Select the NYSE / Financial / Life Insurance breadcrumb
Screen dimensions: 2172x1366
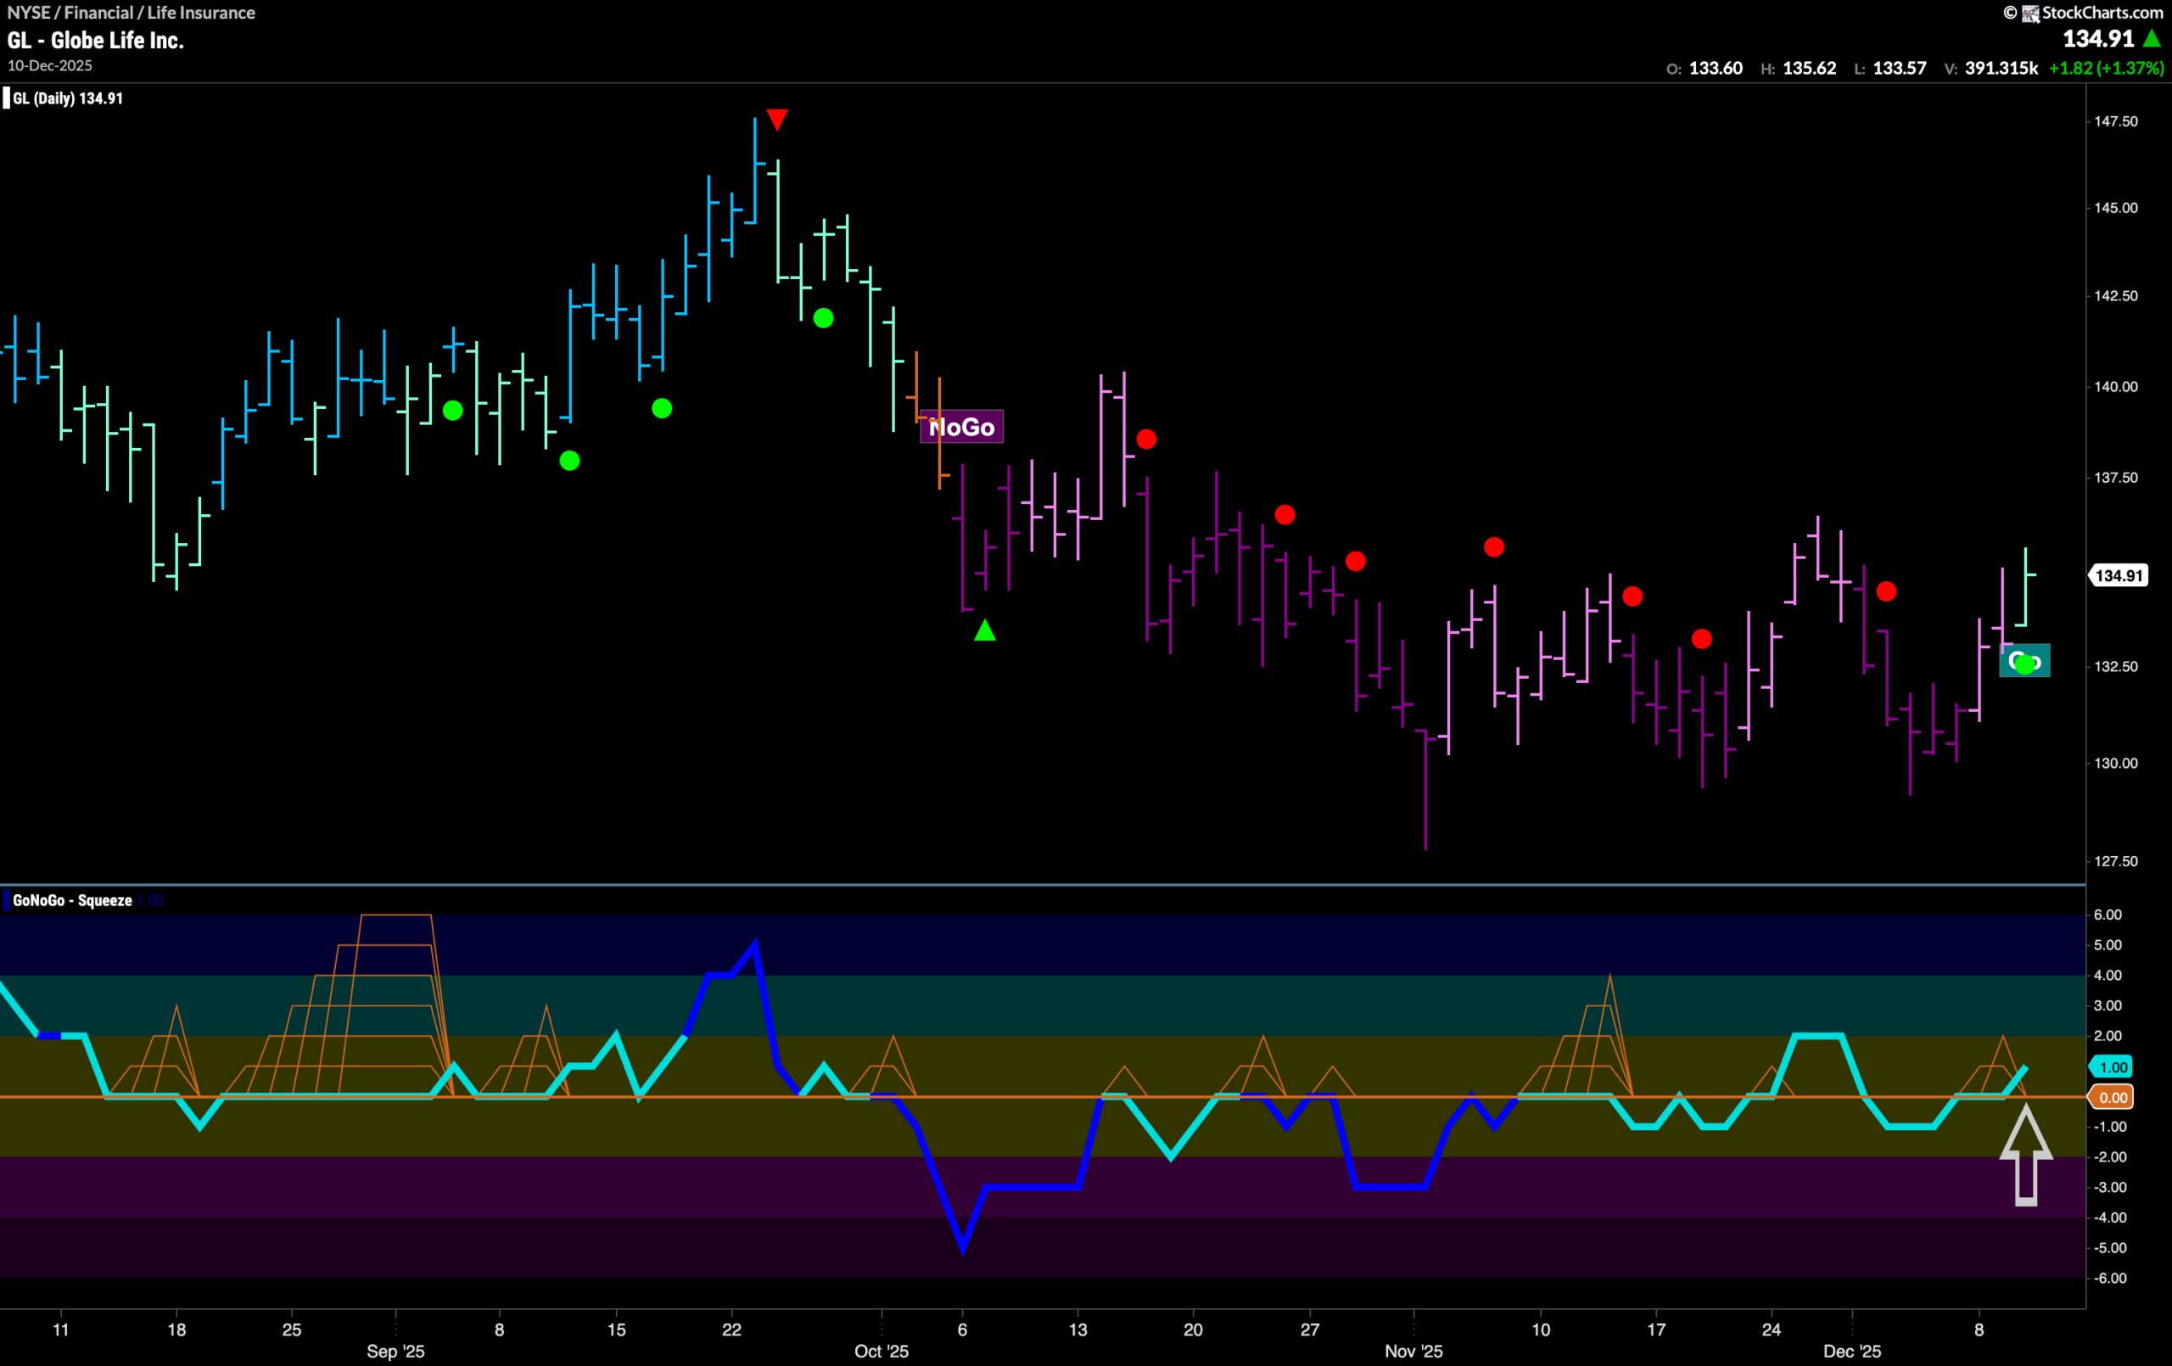pos(129,13)
